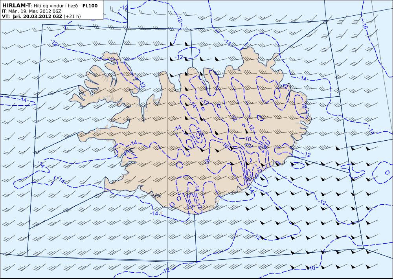Click the FL100 flight level label
The height and width of the screenshot is (279, 393).
pyautogui.click(x=90, y=6)
